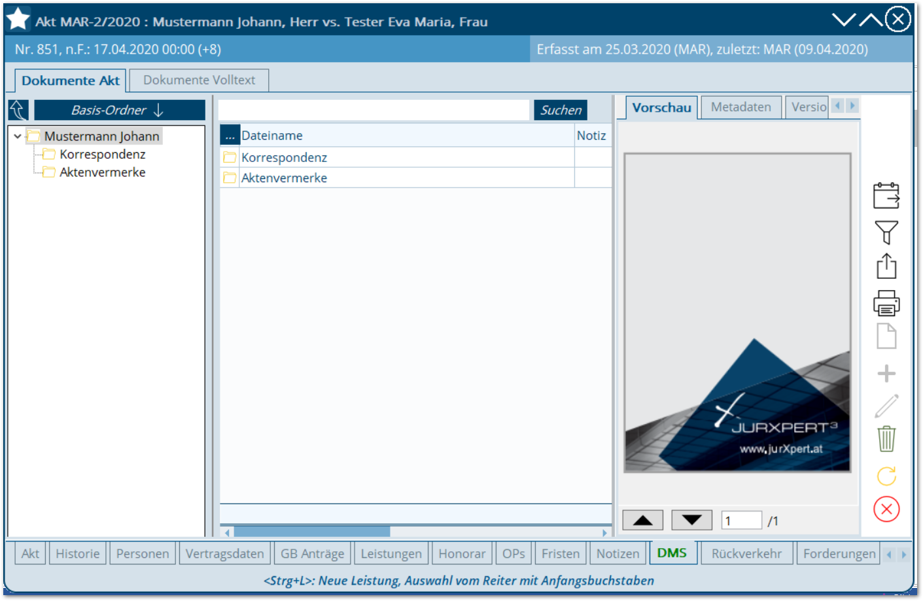Screen dimensions: 923x601
Task: Click the printer icon
Action: point(886,303)
